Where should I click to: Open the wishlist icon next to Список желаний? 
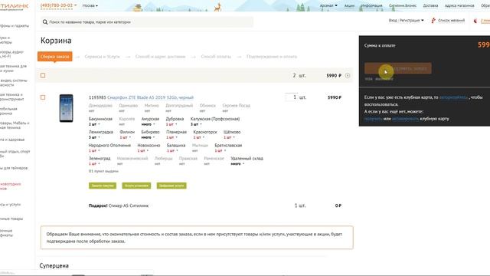433,21
